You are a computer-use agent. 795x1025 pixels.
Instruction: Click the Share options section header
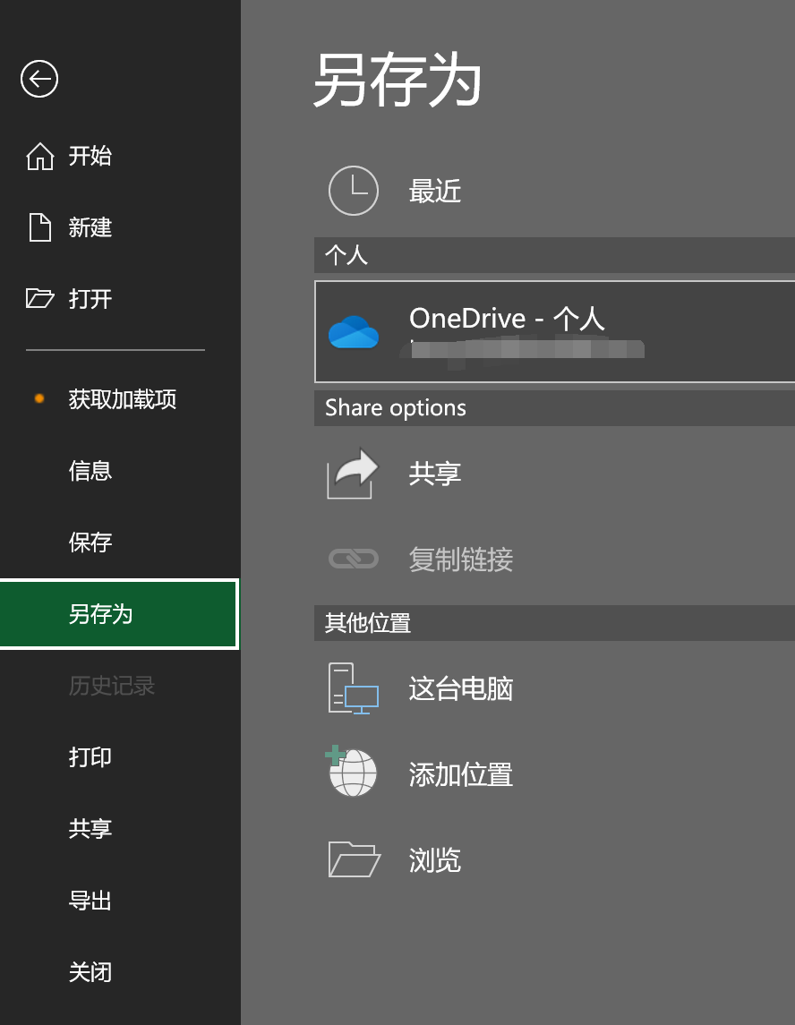[x=554, y=408]
